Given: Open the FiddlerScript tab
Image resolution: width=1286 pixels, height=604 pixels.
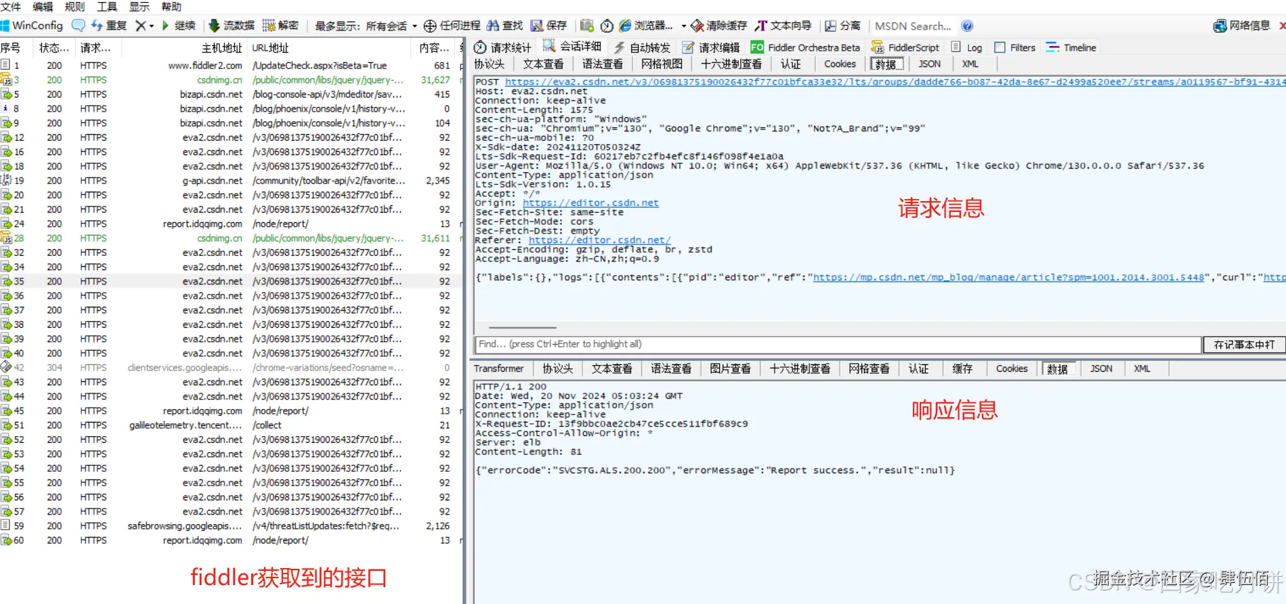Looking at the screenshot, I should coord(905,47).
